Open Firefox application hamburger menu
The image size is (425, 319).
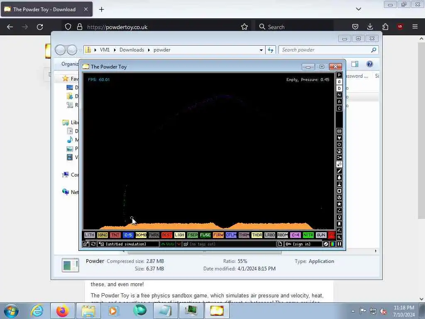pyautogui.click(x=415, y=27)
